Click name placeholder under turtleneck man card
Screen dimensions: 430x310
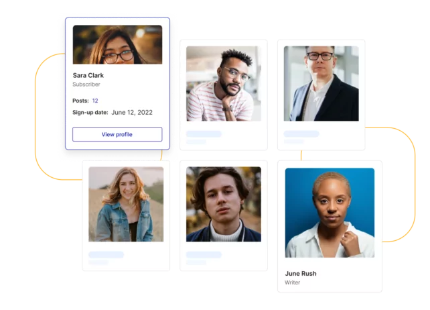(x=204, y=255)
